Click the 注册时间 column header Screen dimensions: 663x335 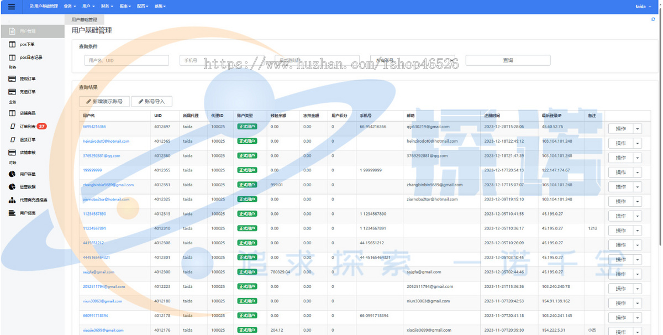[x=492, y=116]
